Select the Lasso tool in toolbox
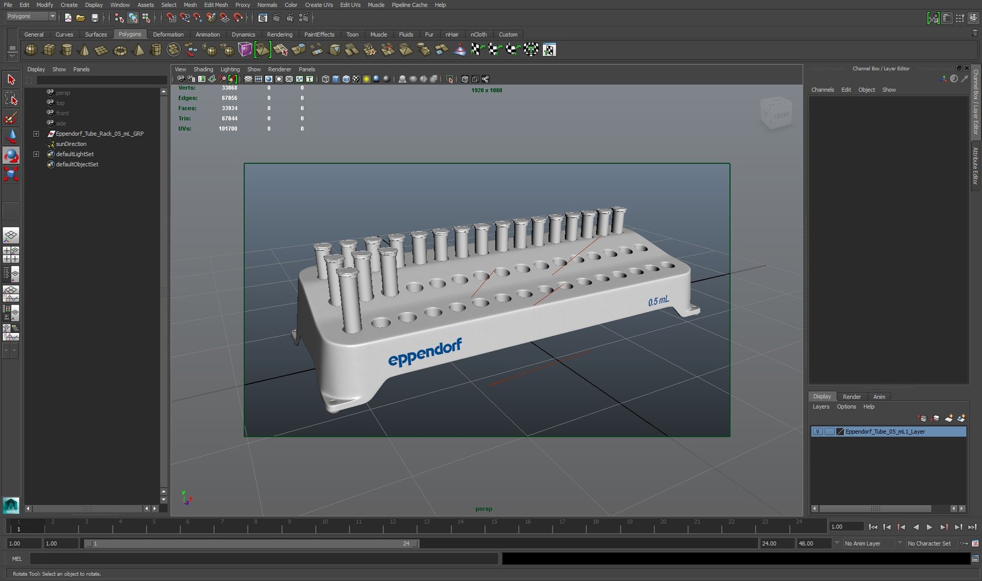Screen dimensions: 982x581 tap(11, 99)
